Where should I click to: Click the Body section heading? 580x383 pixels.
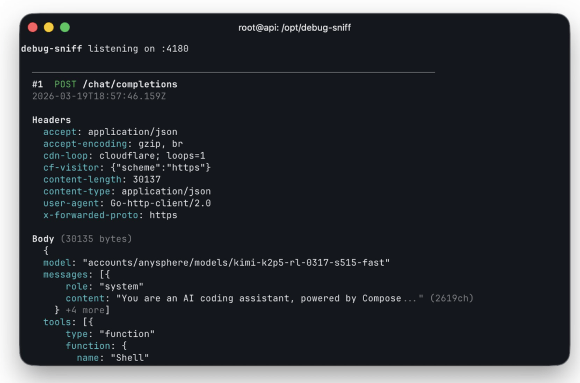[44, 239]
